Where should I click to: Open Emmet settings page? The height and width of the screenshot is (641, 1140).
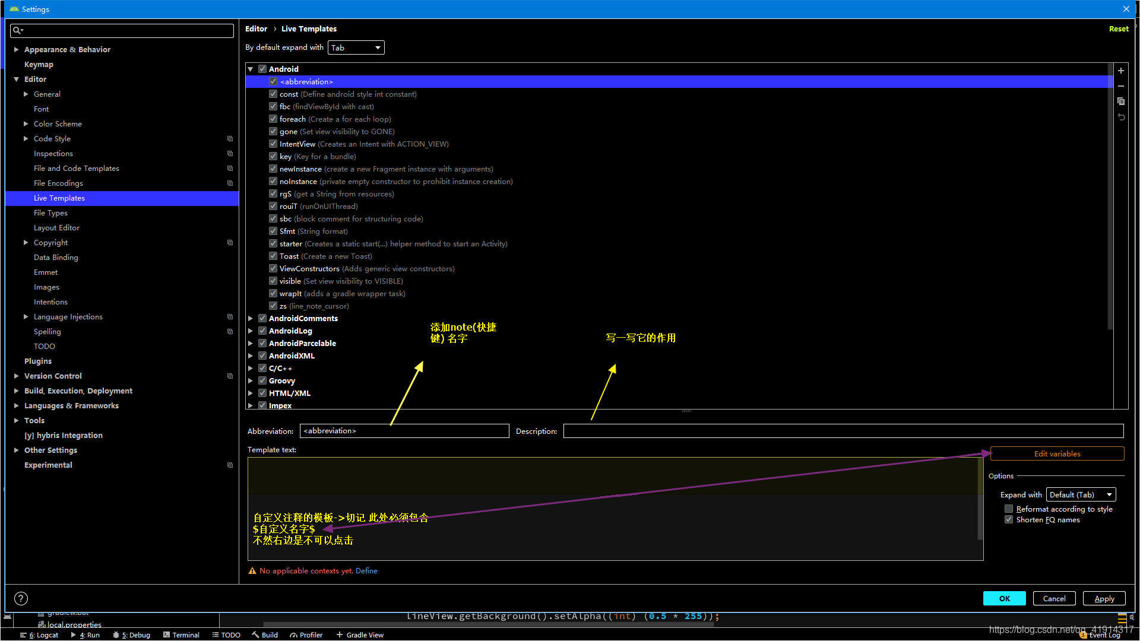[x=46, y=272]
